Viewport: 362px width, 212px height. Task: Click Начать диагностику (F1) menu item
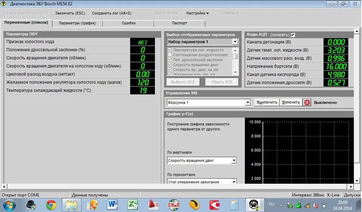click(26, 13)
